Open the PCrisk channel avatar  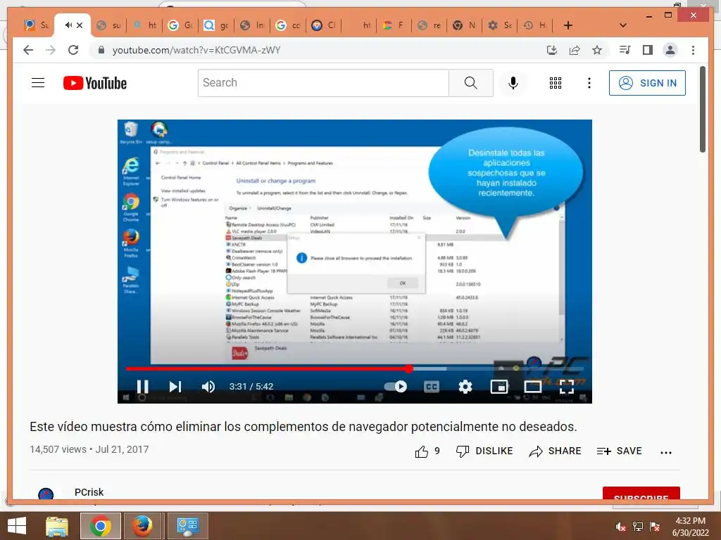tap(46, 494)
